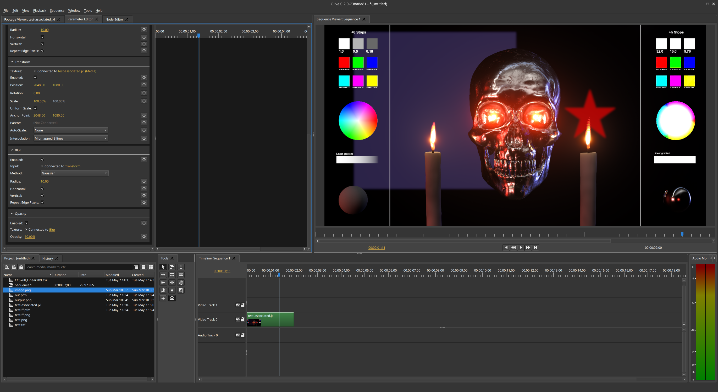Toggle keyframing for Transform Position
The image size is (718, 392).
[144, 85]
